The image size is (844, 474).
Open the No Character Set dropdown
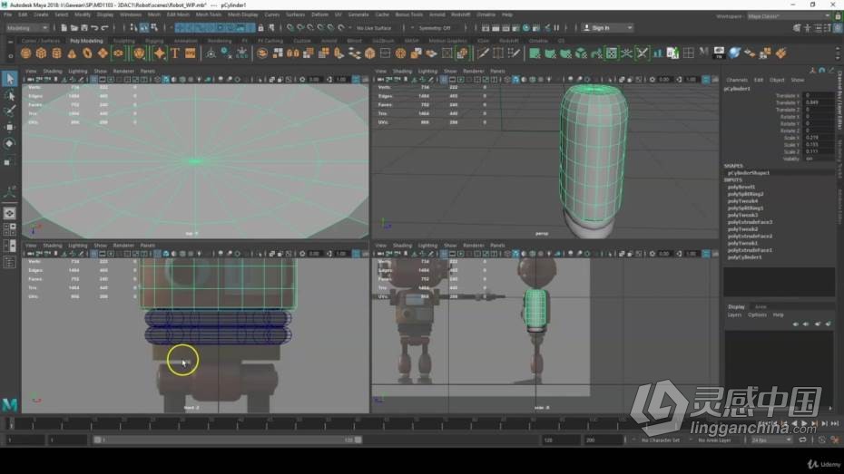pos(661,440)
